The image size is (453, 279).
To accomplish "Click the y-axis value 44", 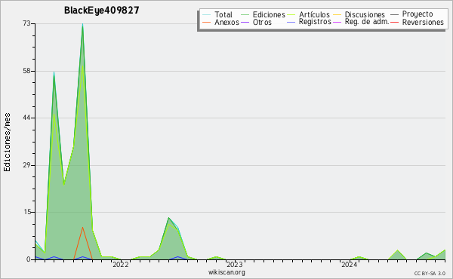I will [x=27, y=118].
